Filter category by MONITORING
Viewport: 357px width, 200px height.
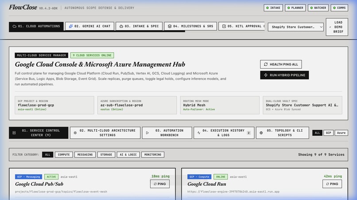click(x=152, y=155)
